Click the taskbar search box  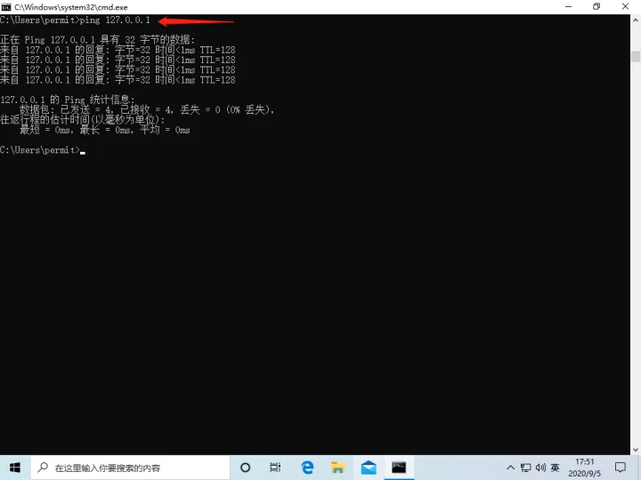pos(130,468)
